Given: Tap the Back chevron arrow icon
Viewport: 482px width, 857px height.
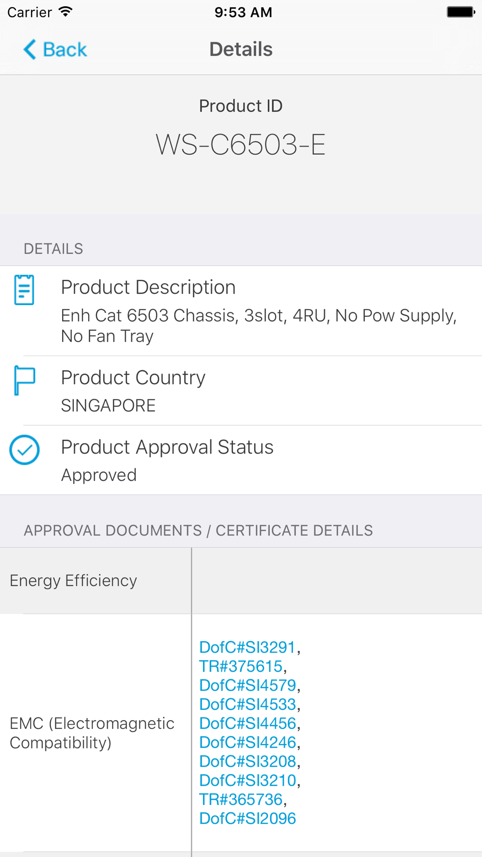Looking at the screenshot, I should point(30,50).
